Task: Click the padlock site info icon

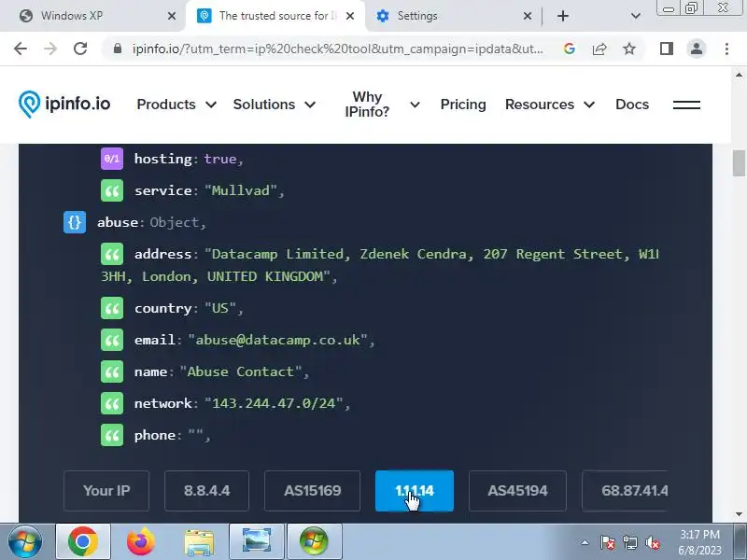Action: coord(118,49)
